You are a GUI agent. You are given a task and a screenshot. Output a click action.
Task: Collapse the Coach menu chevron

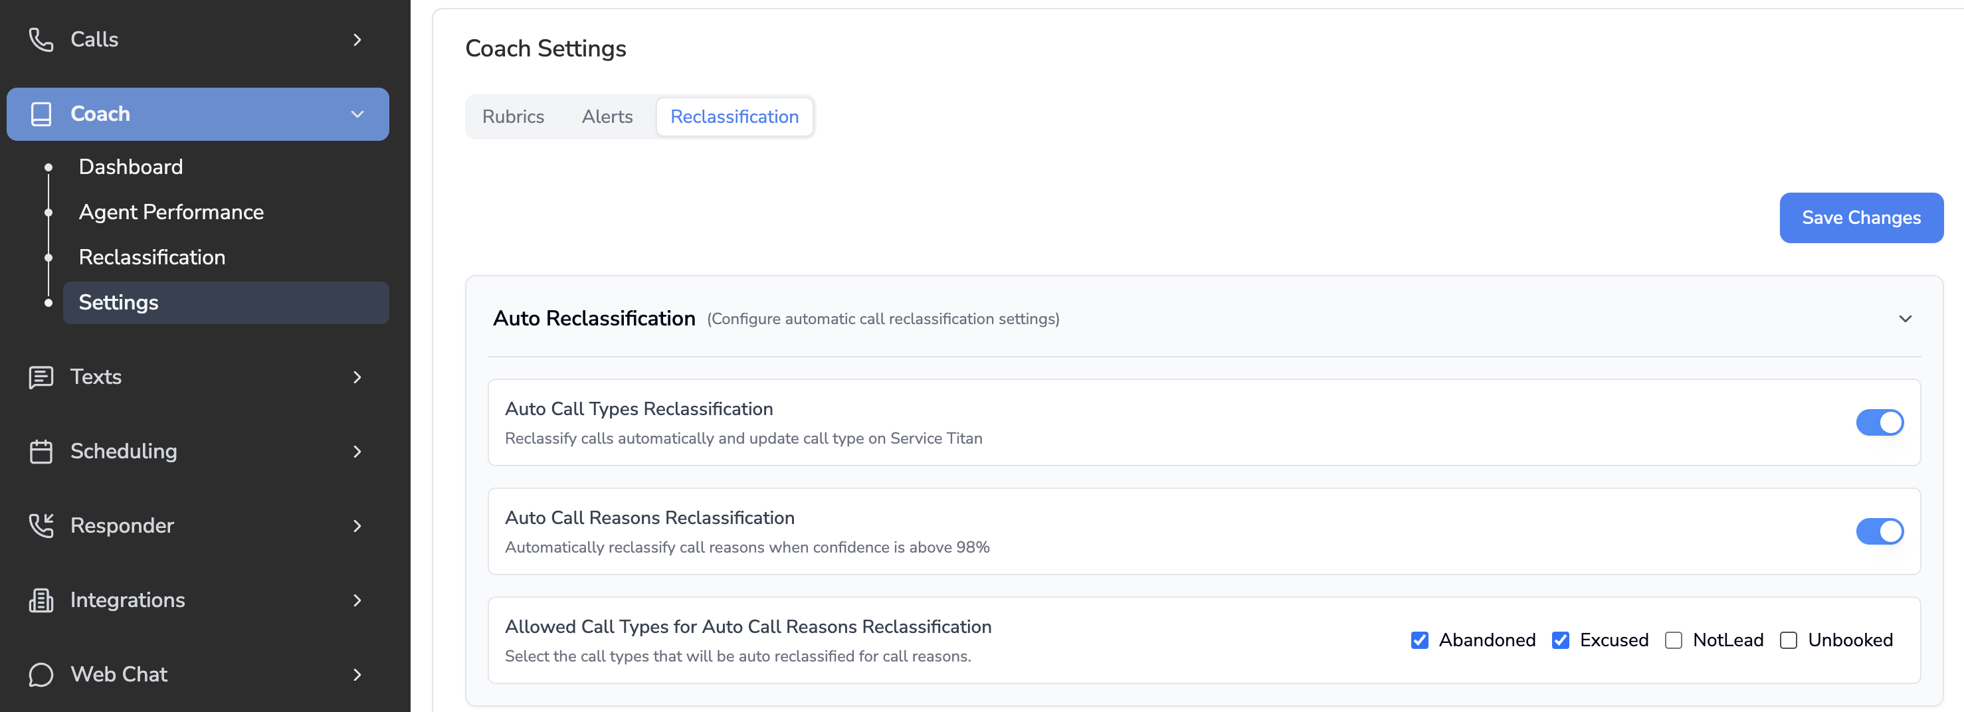[x=357, y=114]
